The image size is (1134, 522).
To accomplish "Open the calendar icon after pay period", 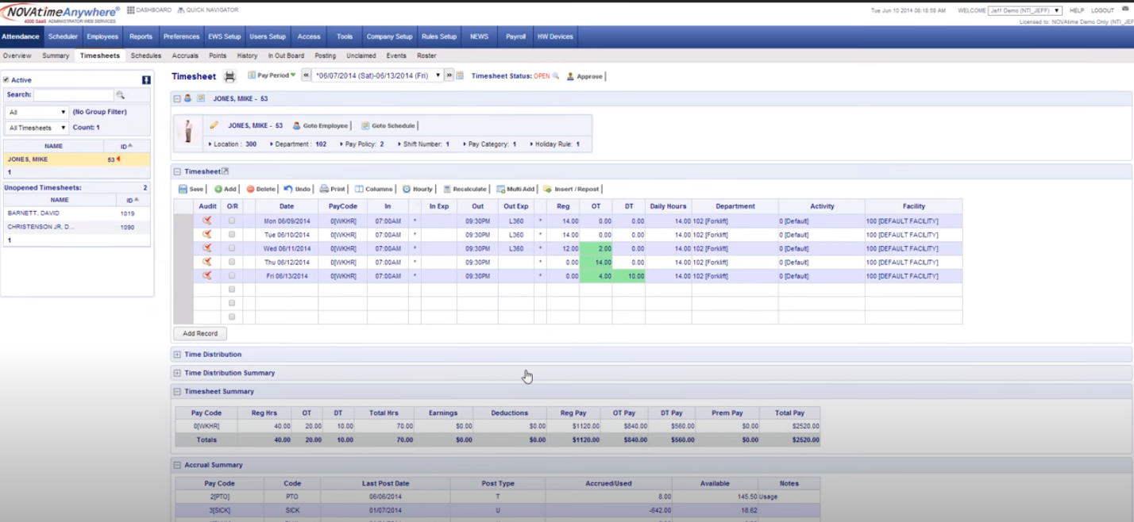I will [460, 75].
